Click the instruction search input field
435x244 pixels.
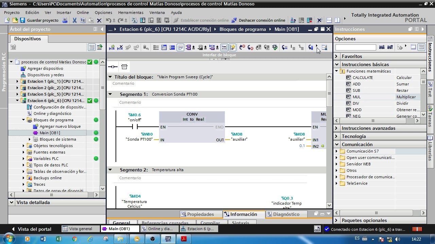(355, 47)
